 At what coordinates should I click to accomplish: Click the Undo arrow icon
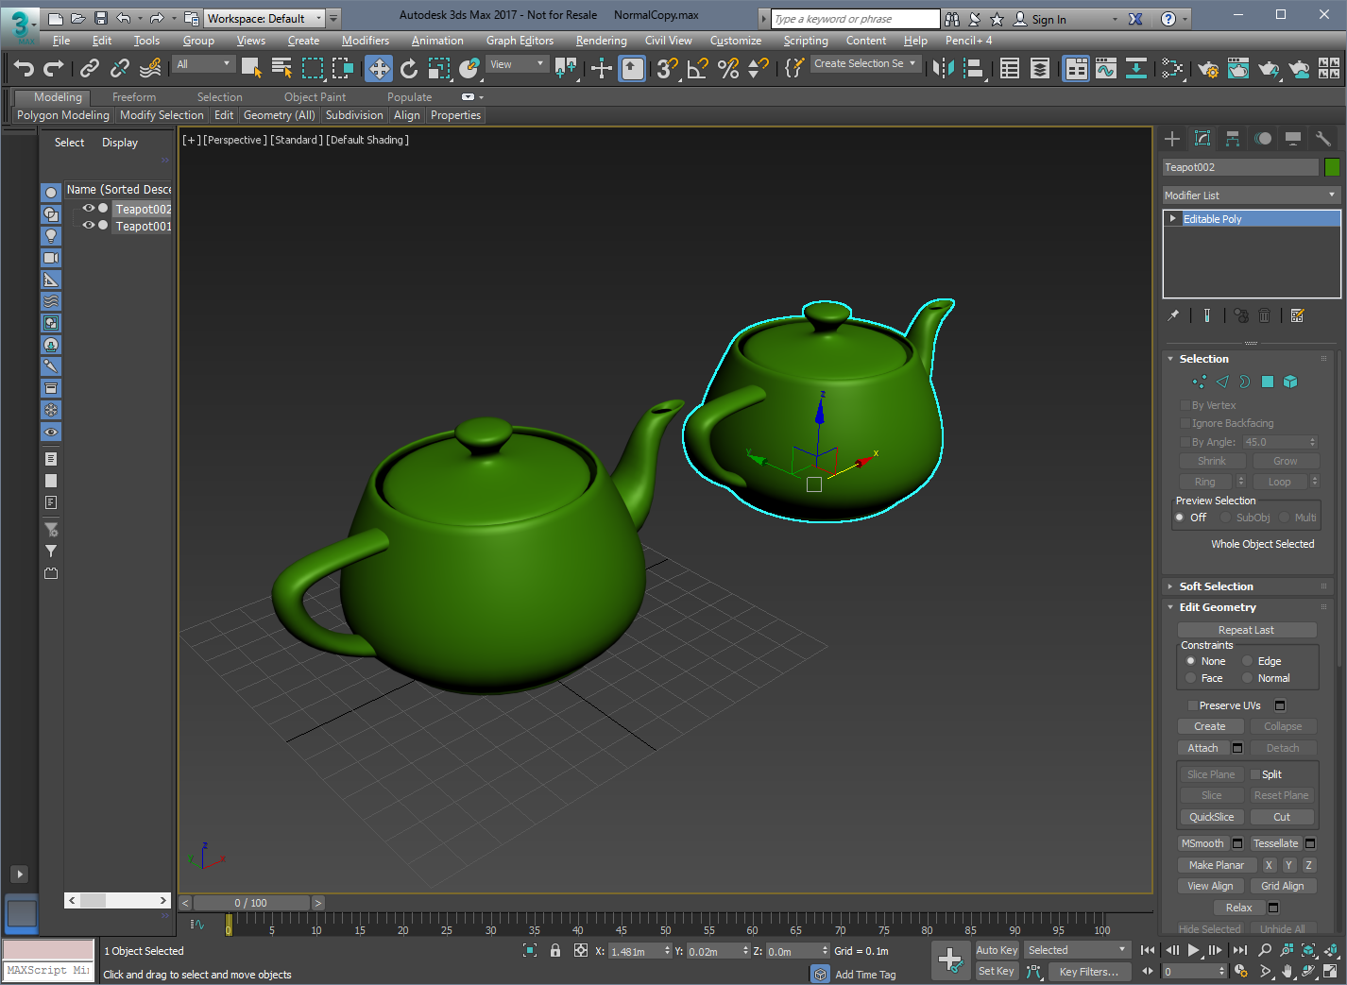(25, 68)
